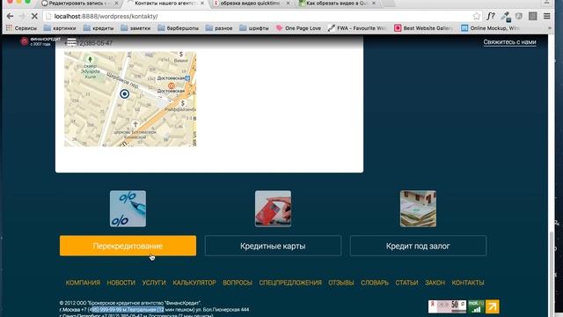
Task: Open the УСЛУГИ footer menu item
Action: point(154,283)
